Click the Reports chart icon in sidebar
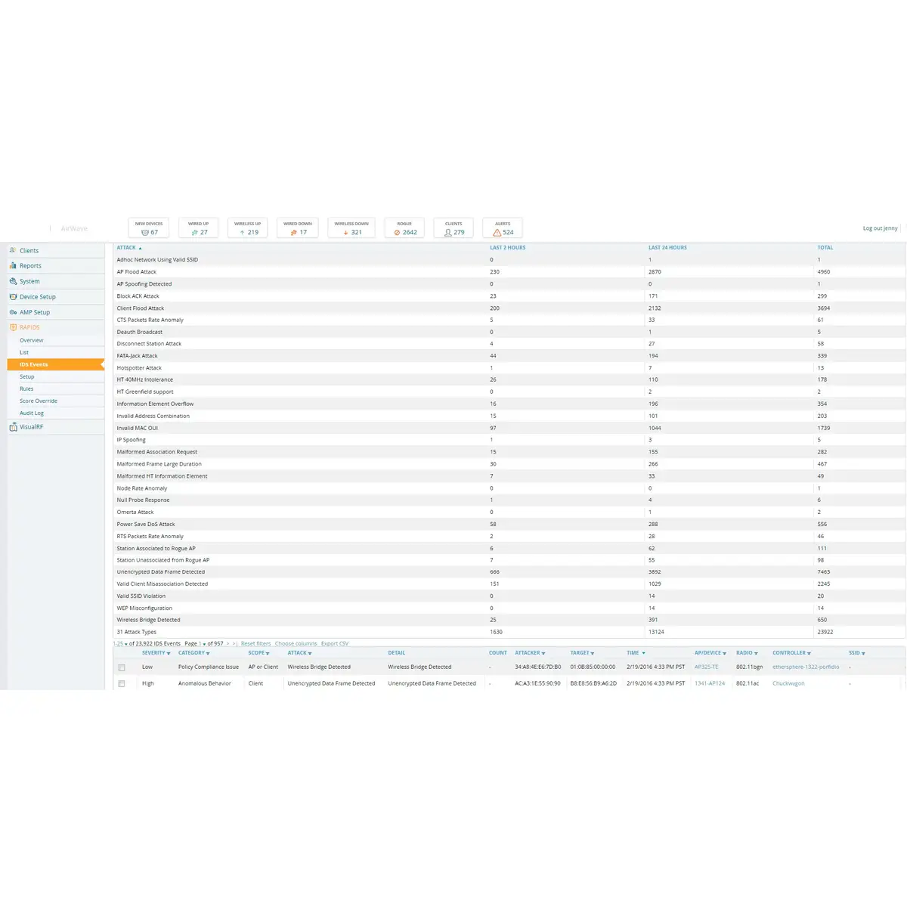 coord(13,266)
